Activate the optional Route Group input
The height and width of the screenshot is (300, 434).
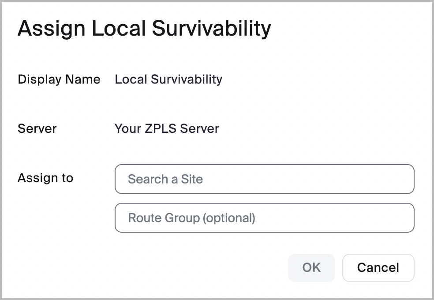[264, 217]
